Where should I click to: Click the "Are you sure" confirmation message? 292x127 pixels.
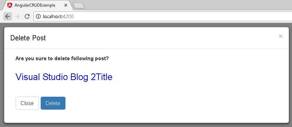62,58
